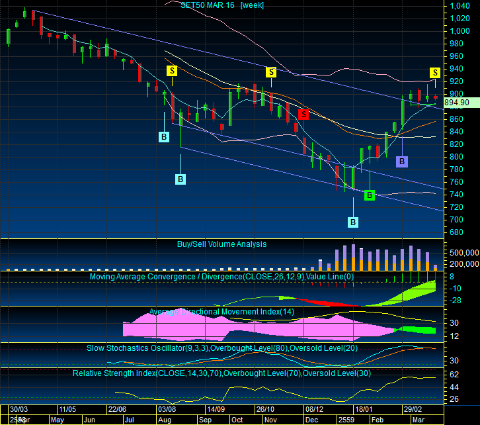The height and width of the screenshot is (425, 480).
Task: Click the 18/01 date label
Action: 364,409
